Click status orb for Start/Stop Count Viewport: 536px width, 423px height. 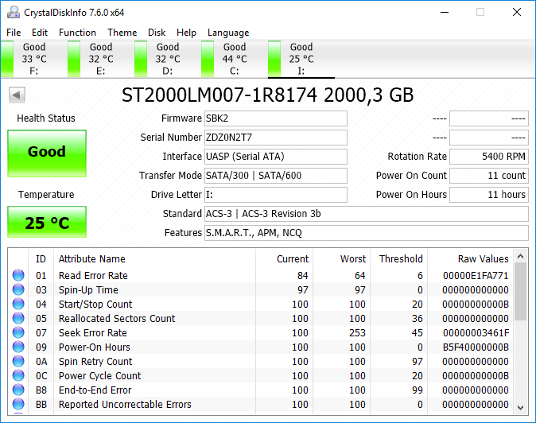coord(18,304)
